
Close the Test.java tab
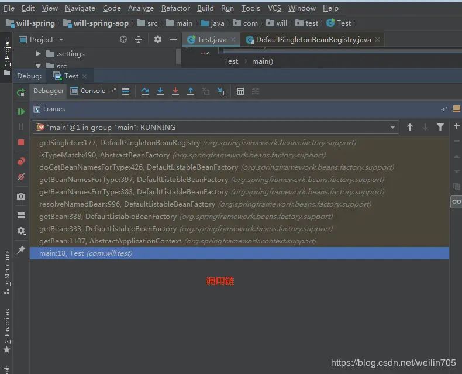(233, 39)
